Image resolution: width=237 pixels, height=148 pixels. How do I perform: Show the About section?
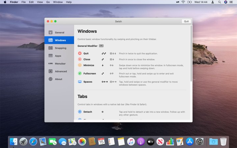(58, 79)
